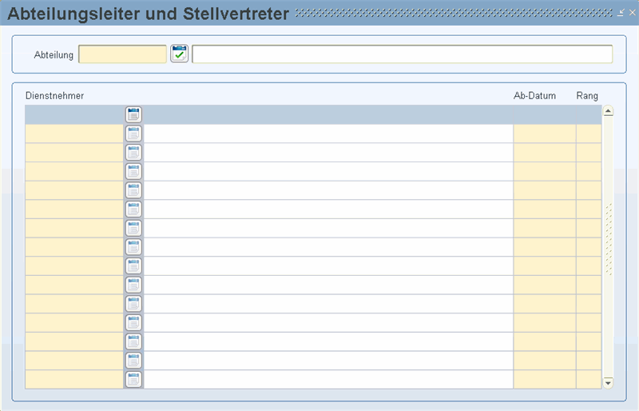Viewport: 639px width, 411px height.
Task: Click the Ab-Datum cell in the second row
Action: click(x=545, y=134)
